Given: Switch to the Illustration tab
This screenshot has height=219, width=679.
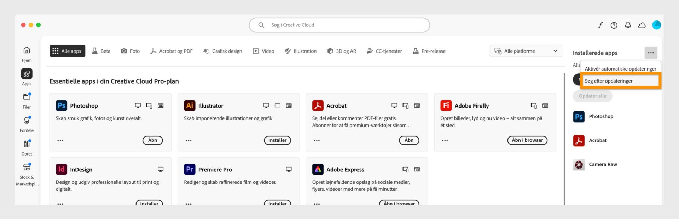Looking at the screenshot, I should click(301, 51).
